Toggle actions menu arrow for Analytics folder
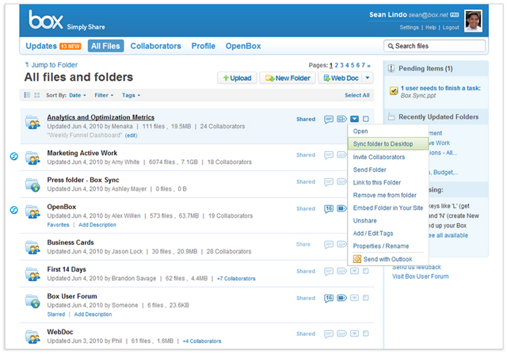This screenshot has width=507, height=354. coord(354,119)
